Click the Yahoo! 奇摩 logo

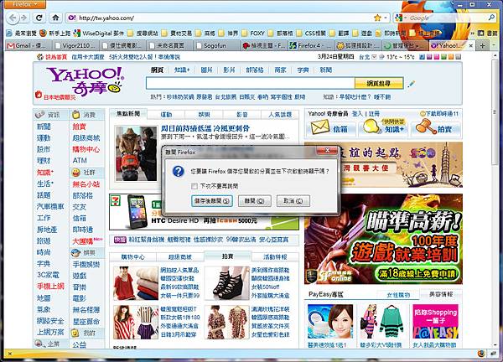click(x=86, y=80)
